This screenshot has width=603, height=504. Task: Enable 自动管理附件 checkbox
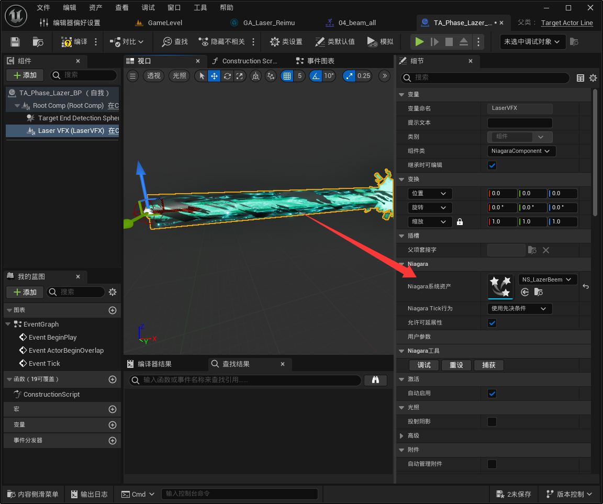492,464
